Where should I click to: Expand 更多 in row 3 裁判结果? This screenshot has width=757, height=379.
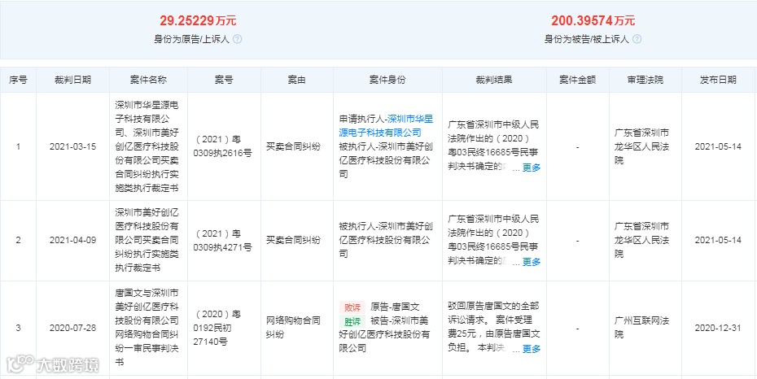pos(532,349)
